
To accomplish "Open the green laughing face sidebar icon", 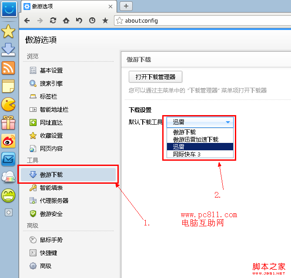I will (8, 195).
